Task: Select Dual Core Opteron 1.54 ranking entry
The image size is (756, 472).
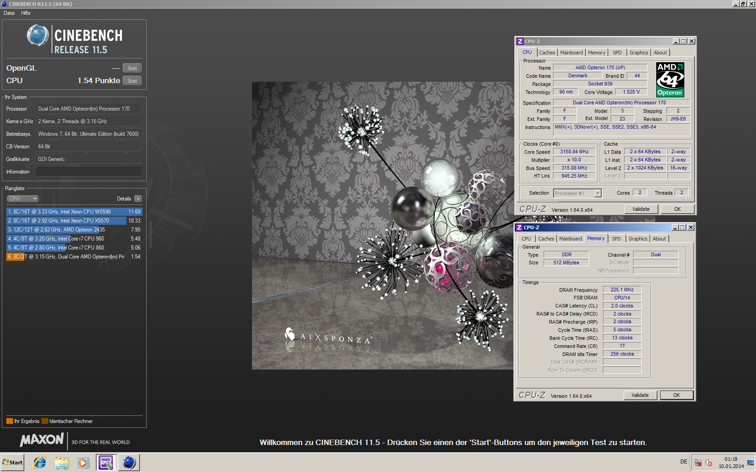Action: pos(74,257)
